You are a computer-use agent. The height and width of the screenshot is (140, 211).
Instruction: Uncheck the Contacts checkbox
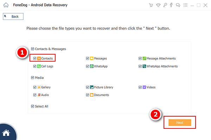click(35, 58)
